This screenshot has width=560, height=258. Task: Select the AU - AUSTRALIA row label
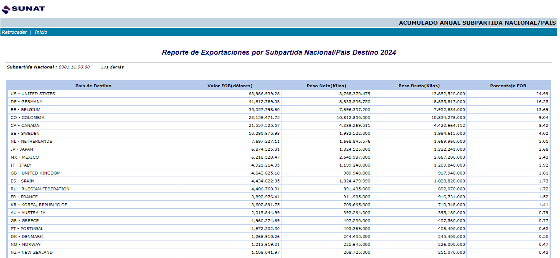(28, 213)
